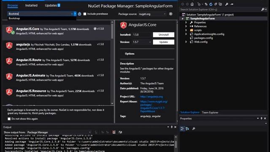
Task: Switch to the Updates tab
Action: (52, 5)
